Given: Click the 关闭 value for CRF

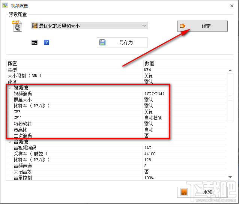Looking at the screenshot, I should point(149,112).
